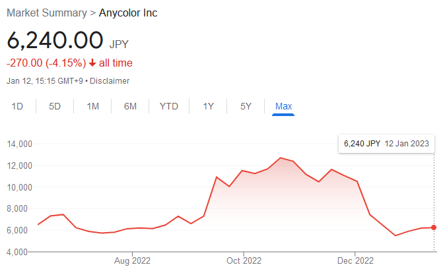The width and height of the screenshot is (443, 269).
Task: Switch chart to 1Y range
Action: (x=208, y=106)
